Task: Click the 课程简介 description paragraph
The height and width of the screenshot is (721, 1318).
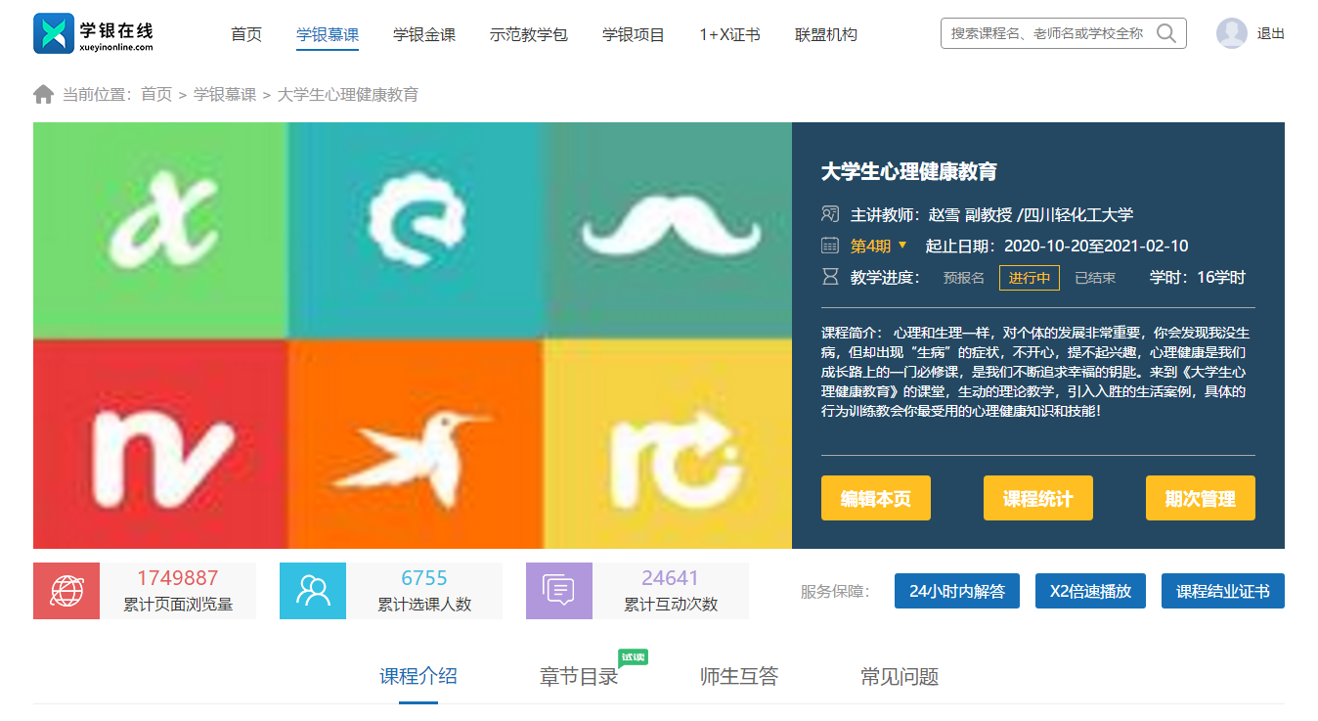Action: (x=1036, y=372)
